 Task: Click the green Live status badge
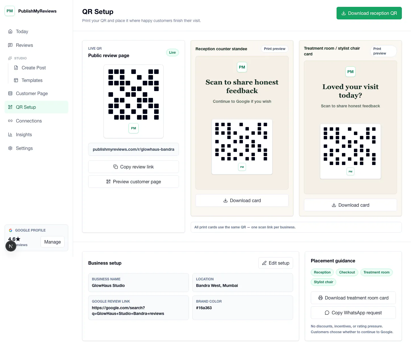(172, 53)
